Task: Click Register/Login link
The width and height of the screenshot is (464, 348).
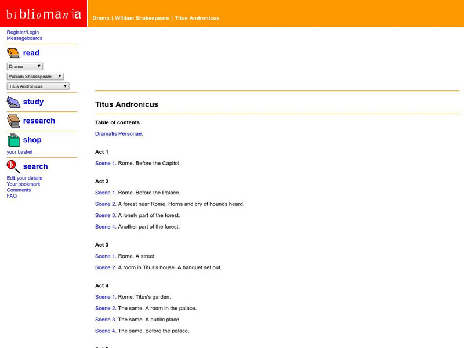Action: click(x=23, y=32)
